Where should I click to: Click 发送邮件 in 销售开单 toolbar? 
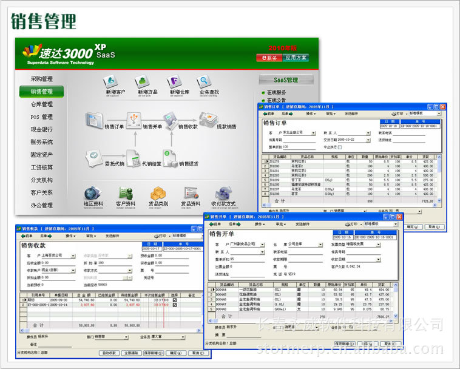click(302, 224)
